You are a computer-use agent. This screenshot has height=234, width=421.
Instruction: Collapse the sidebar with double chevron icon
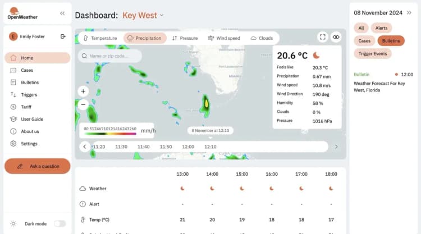coord(62,13)
